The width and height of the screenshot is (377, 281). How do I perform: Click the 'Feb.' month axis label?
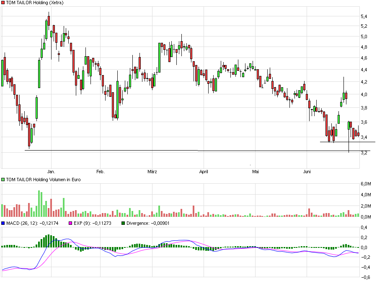[100, 172]
